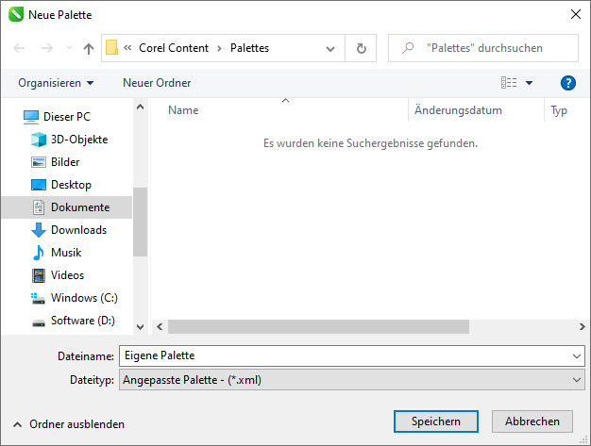Cancel the dialog with Abbrechen
The height and width of the screenshot is (446, 591).
click(532, 421)
